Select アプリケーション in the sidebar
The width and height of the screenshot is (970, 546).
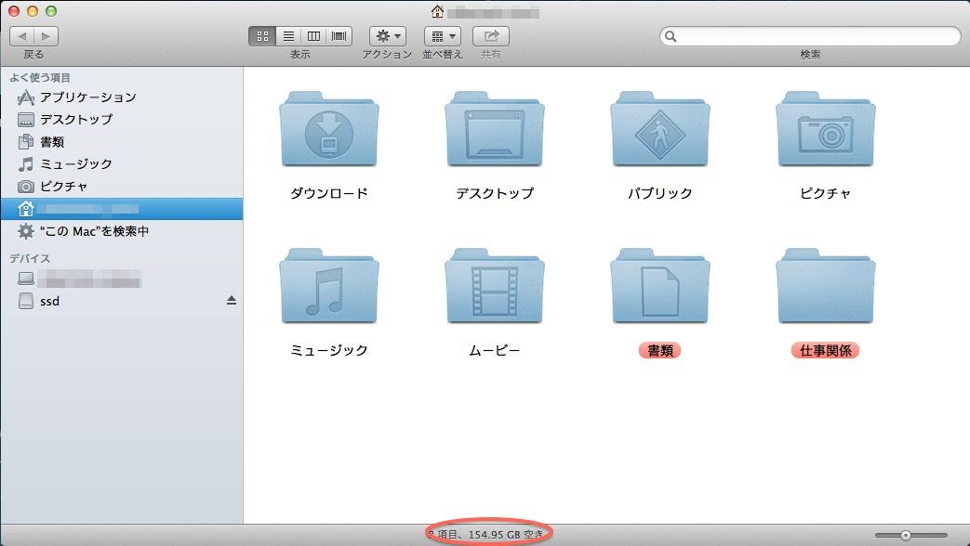pyautogui.click(x=87, y=97)
